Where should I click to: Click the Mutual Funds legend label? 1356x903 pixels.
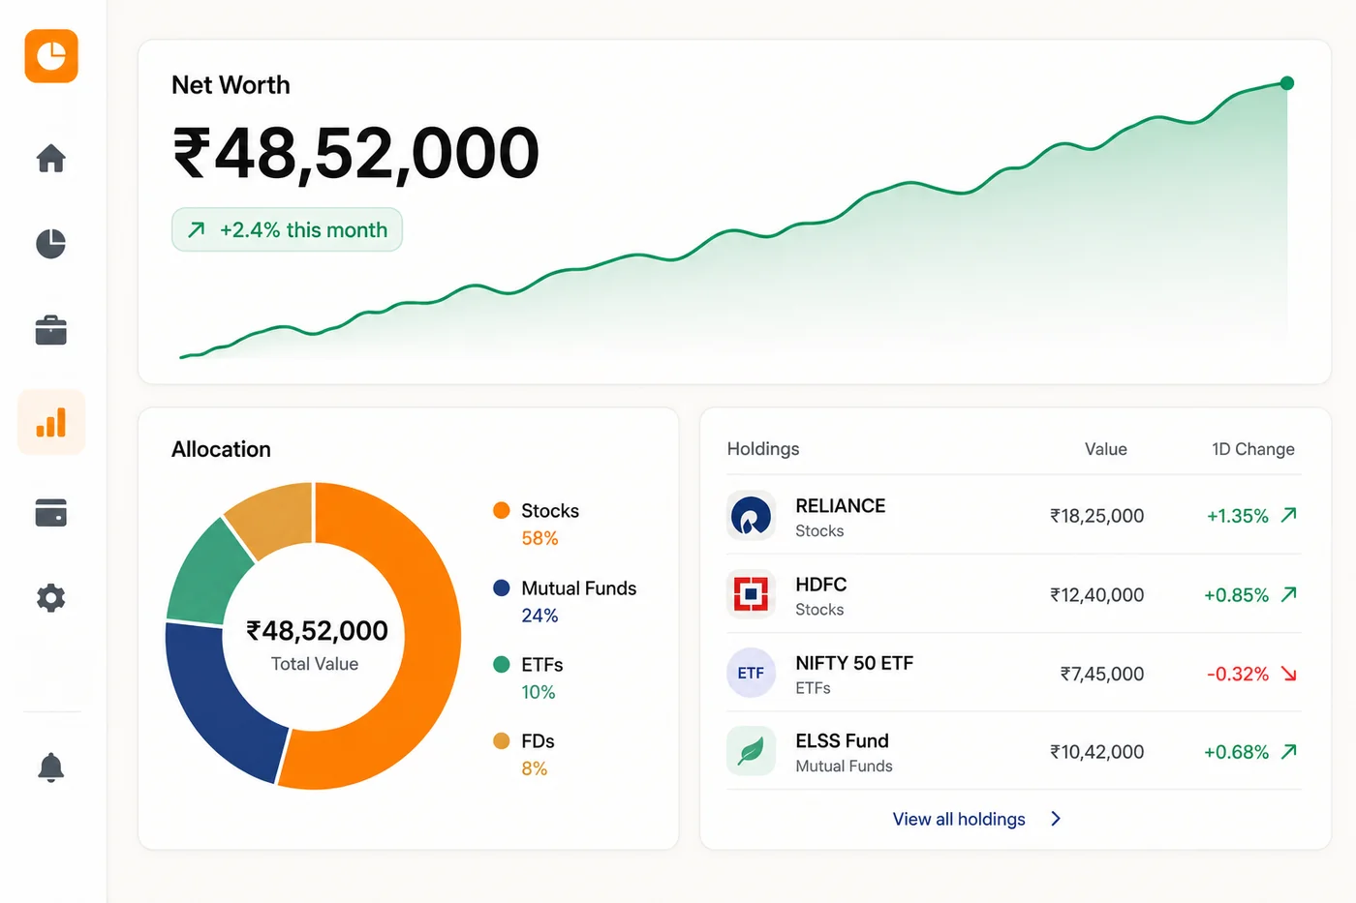coord(578,587)
